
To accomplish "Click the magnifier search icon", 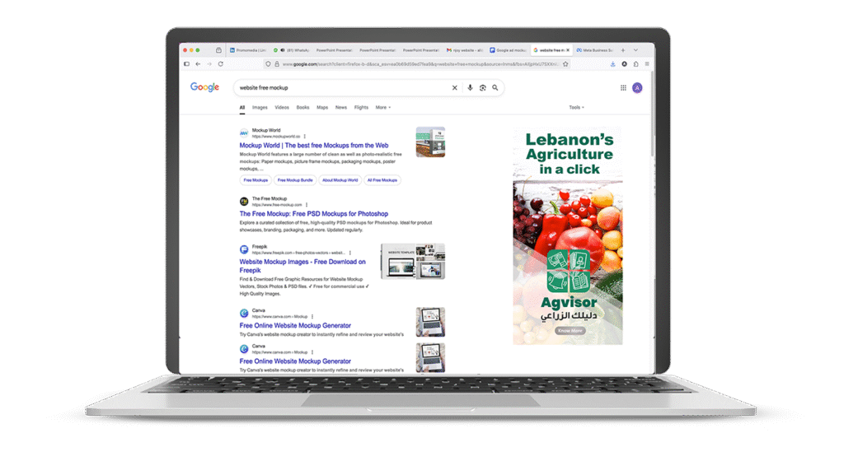I will [495, 87].
